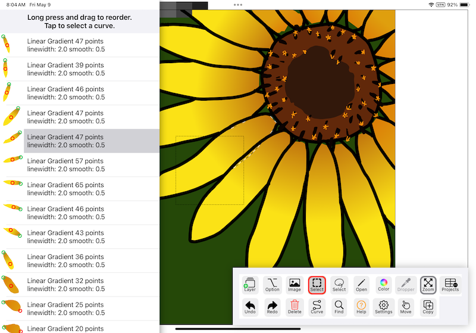This screenshot has height=333, width=476.
Task: Open the Color wheel picker
Action: click(383, 285)
